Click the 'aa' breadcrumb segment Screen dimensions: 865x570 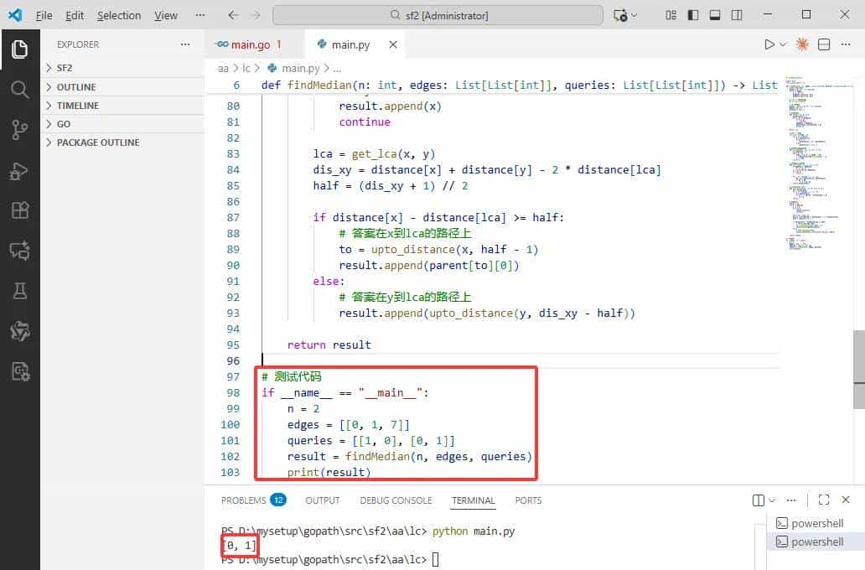click(223, 69)
